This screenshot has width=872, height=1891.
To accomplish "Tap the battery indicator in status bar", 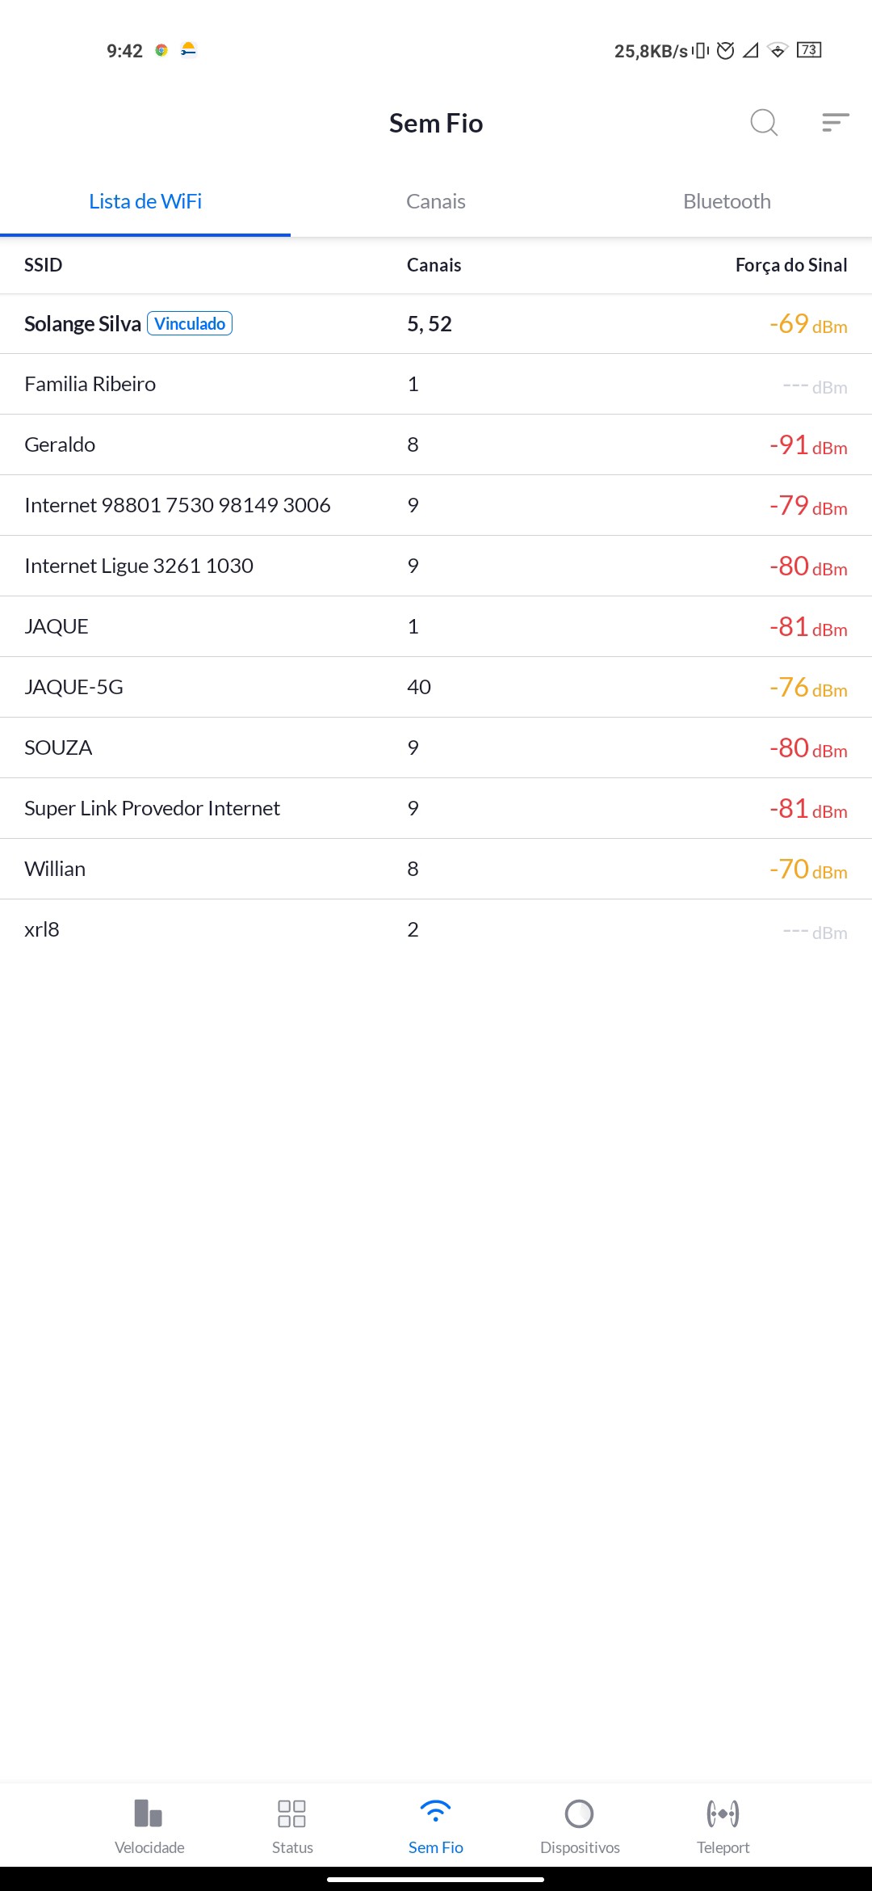I will coord(808,50).
